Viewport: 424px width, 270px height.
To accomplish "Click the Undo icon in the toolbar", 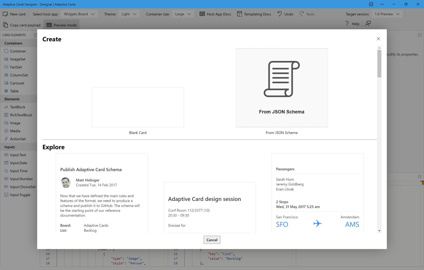I will pyautogui.click(x=279, y=14).
